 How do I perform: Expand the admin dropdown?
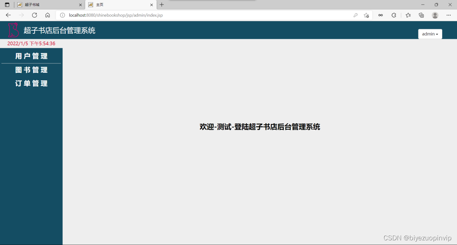click(430, 34)
